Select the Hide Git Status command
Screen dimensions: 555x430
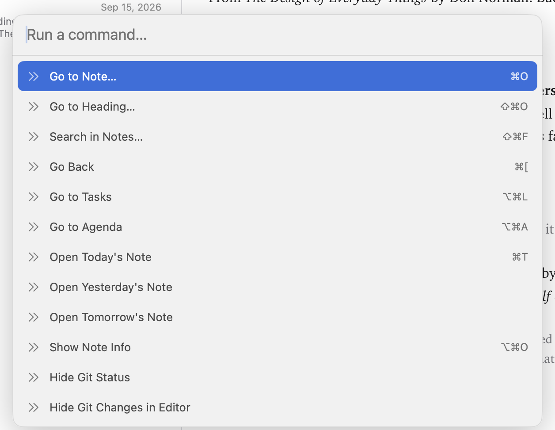(x=277, y=377)
